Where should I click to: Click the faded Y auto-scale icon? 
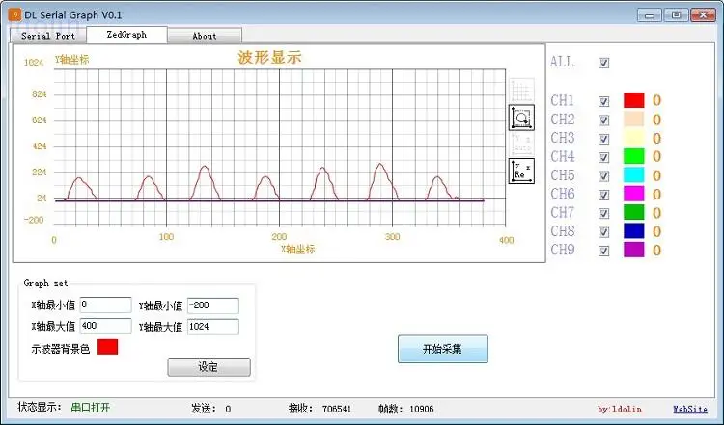click(521, 144)
